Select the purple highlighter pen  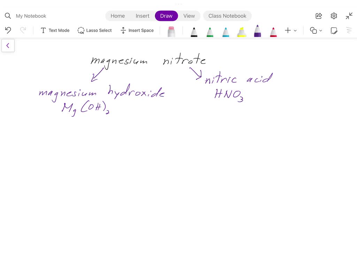click(257, 31)
